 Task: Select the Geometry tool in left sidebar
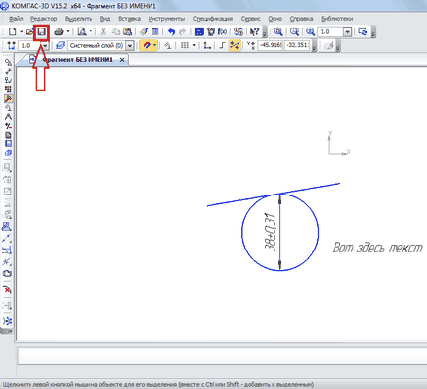pos(8,62)
